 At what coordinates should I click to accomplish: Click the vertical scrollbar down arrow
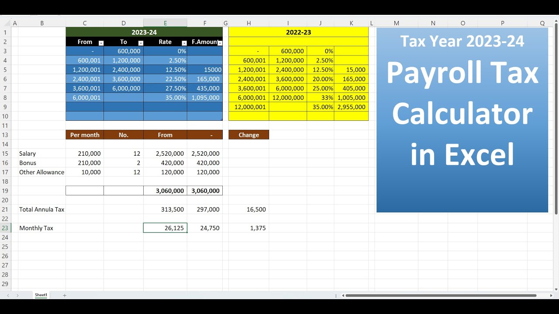556,289
